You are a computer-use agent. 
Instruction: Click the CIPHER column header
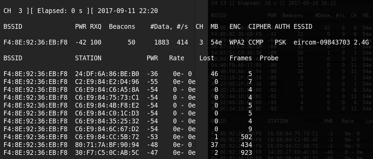point(259,27)
